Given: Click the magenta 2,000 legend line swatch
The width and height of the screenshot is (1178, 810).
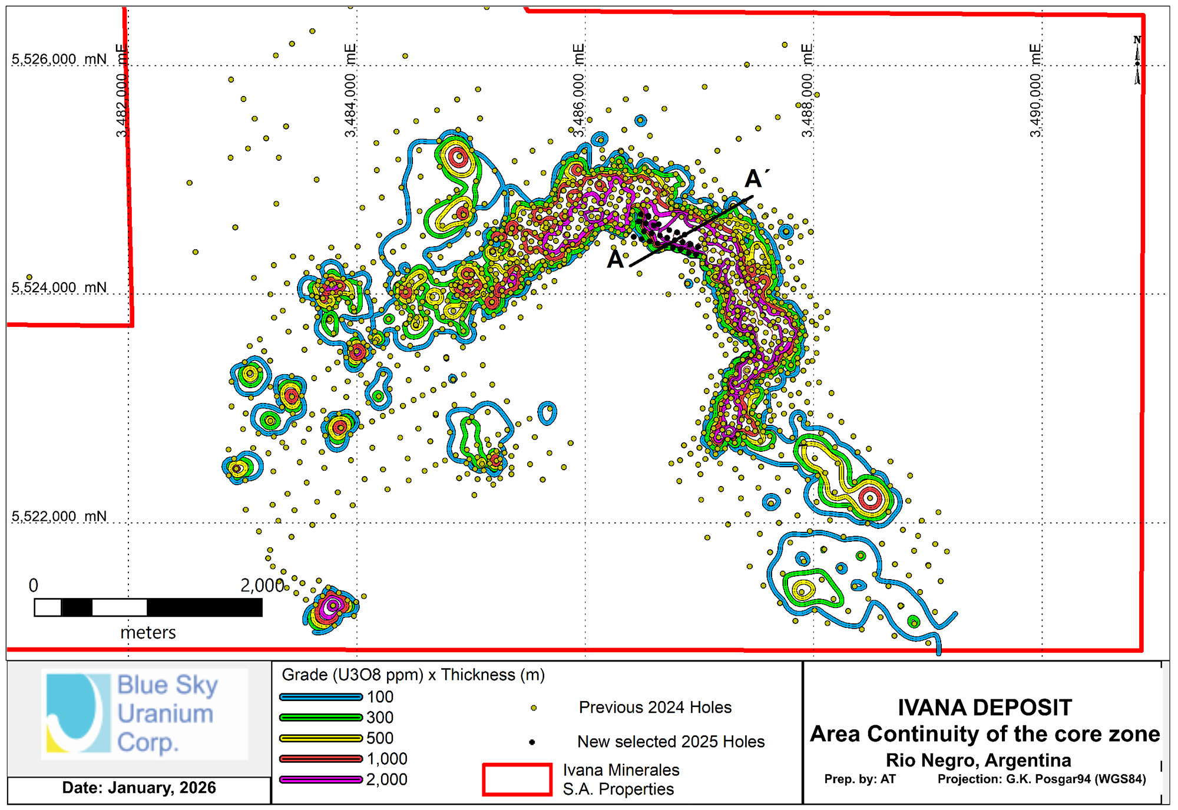Looking at the screenshot, I should [x=320, y=779].
